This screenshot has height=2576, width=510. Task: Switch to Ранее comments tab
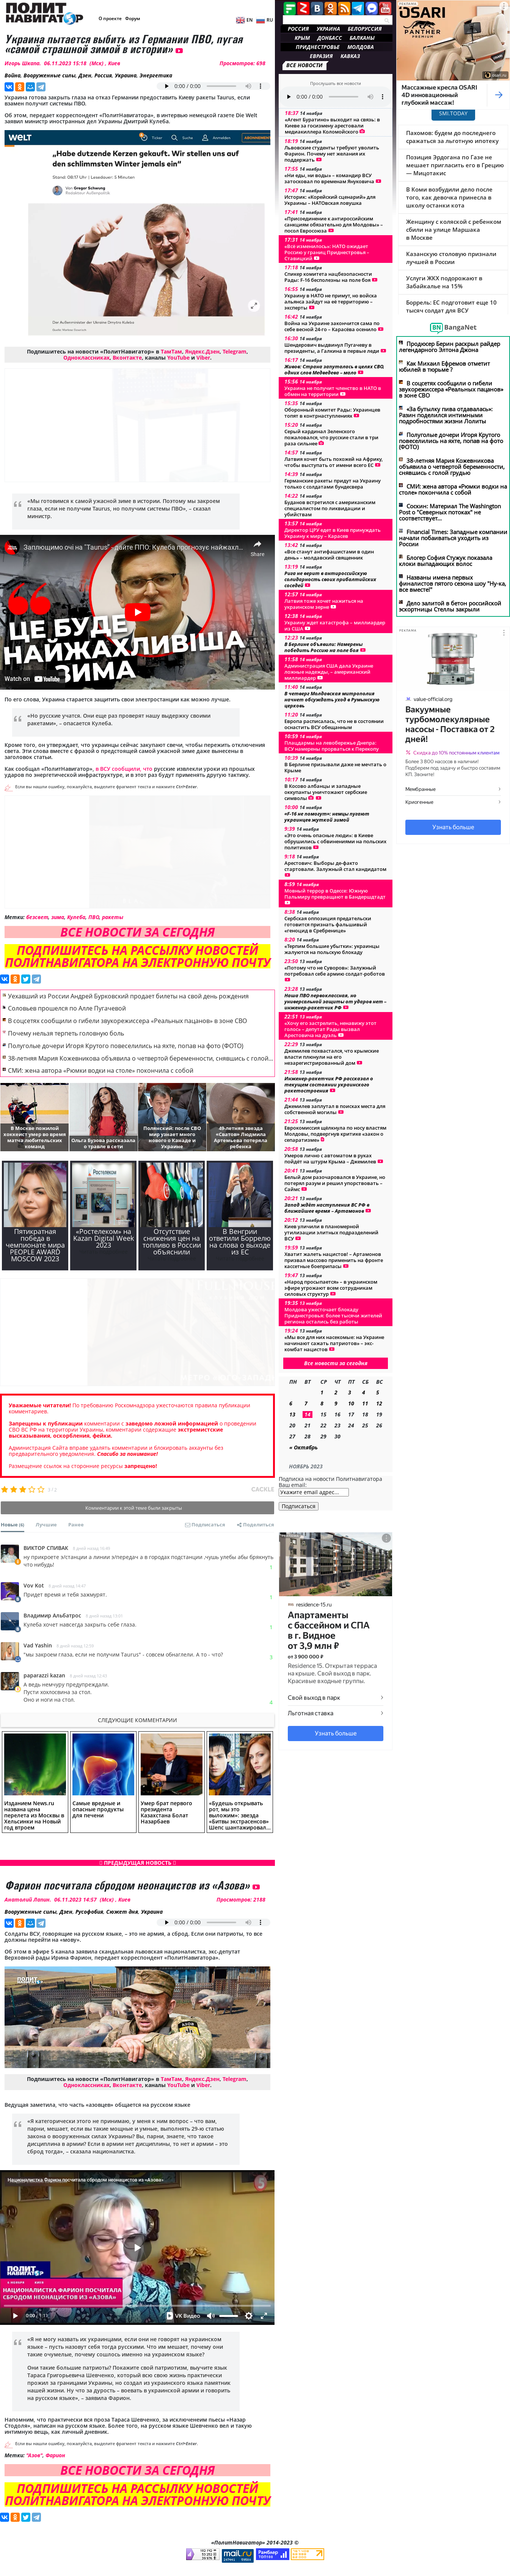[x=76, y=1525]
